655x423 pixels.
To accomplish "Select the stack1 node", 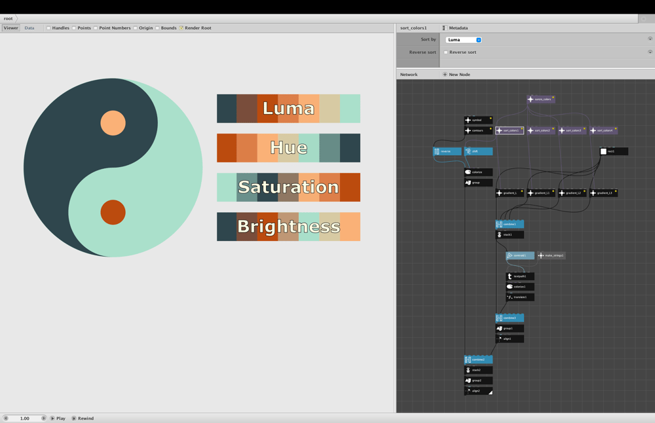I will (510, 234).
